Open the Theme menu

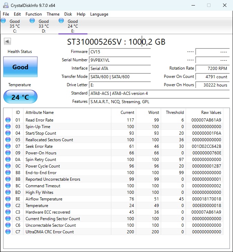point(53,14)
